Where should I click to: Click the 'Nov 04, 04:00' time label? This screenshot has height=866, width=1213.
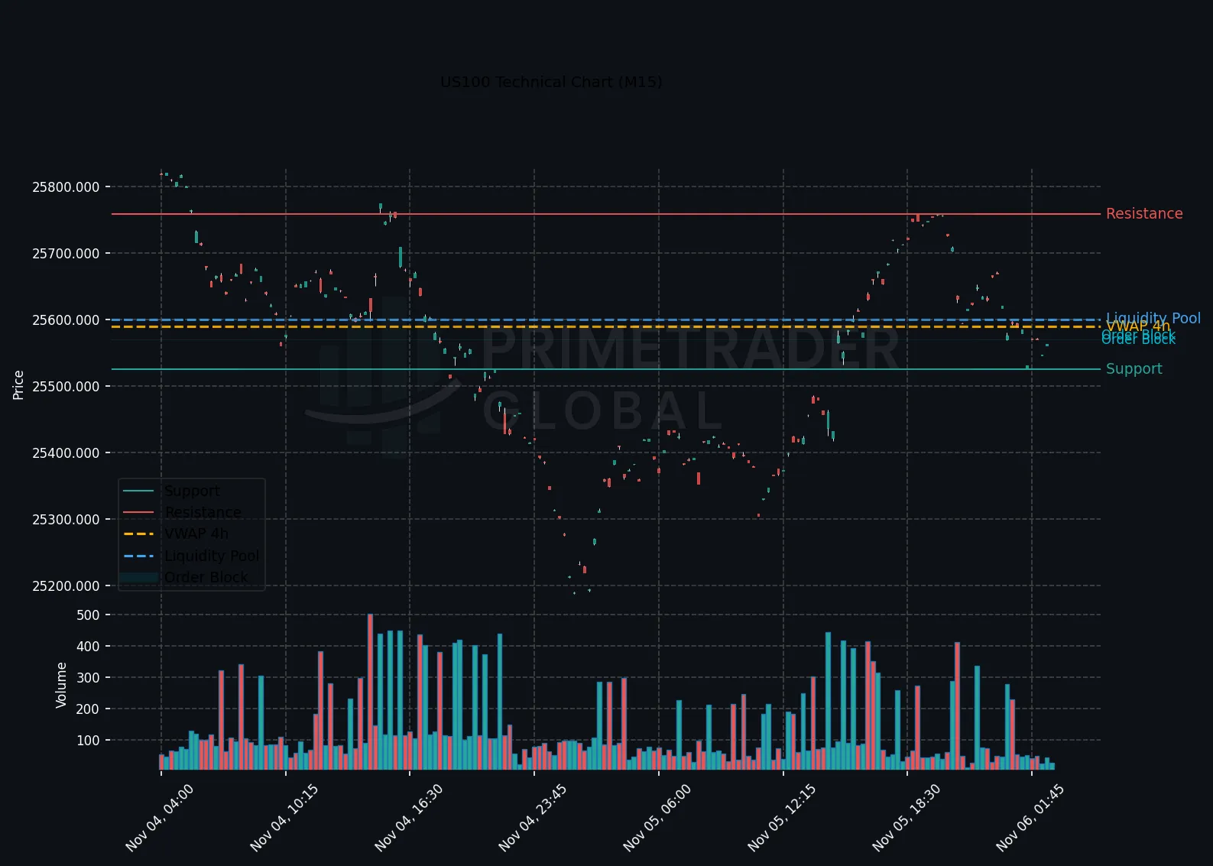160,817
